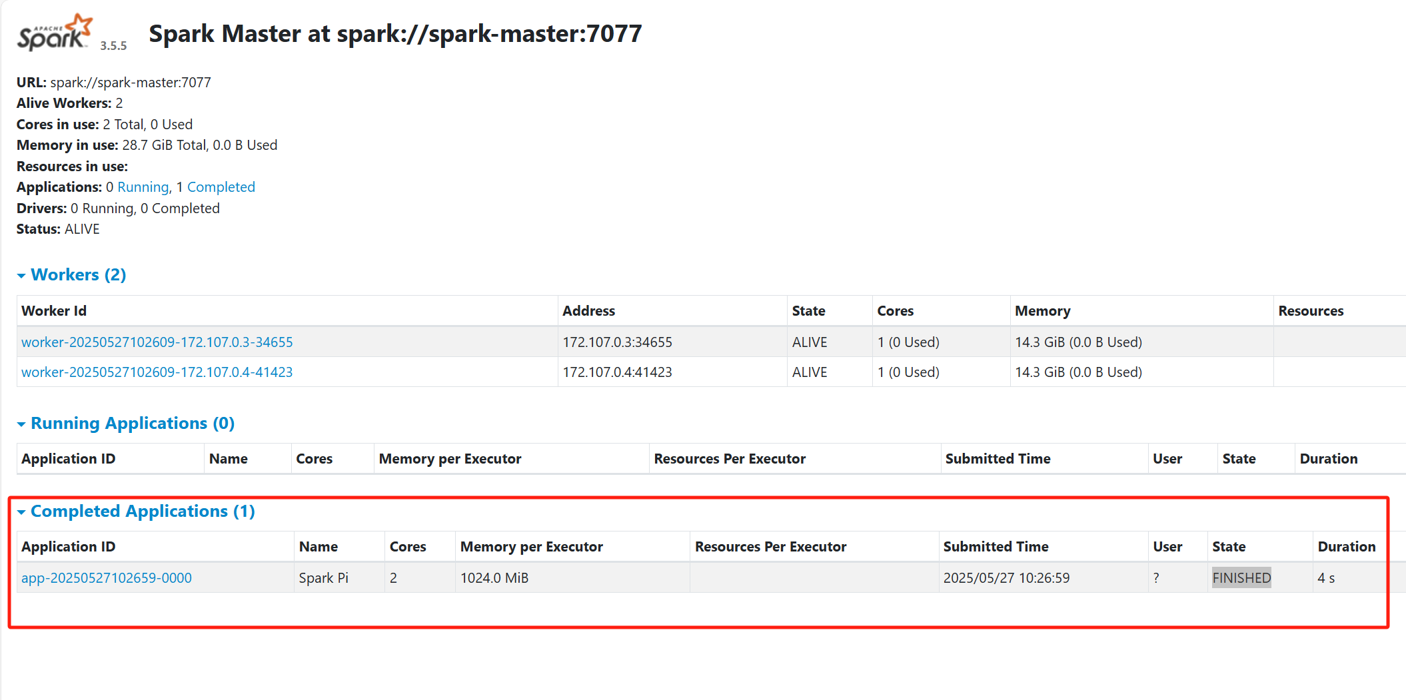Screen dimensions: 1406x700
Task: Click the Status: ALIVE line
Action: click(x=58, y=228)
